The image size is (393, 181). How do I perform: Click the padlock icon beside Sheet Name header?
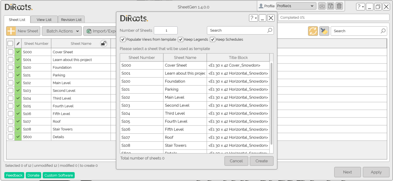pyautogui.click(x=103, y=43)
